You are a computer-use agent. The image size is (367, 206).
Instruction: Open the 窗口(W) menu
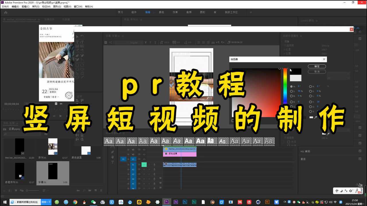(x=78, y=7)
